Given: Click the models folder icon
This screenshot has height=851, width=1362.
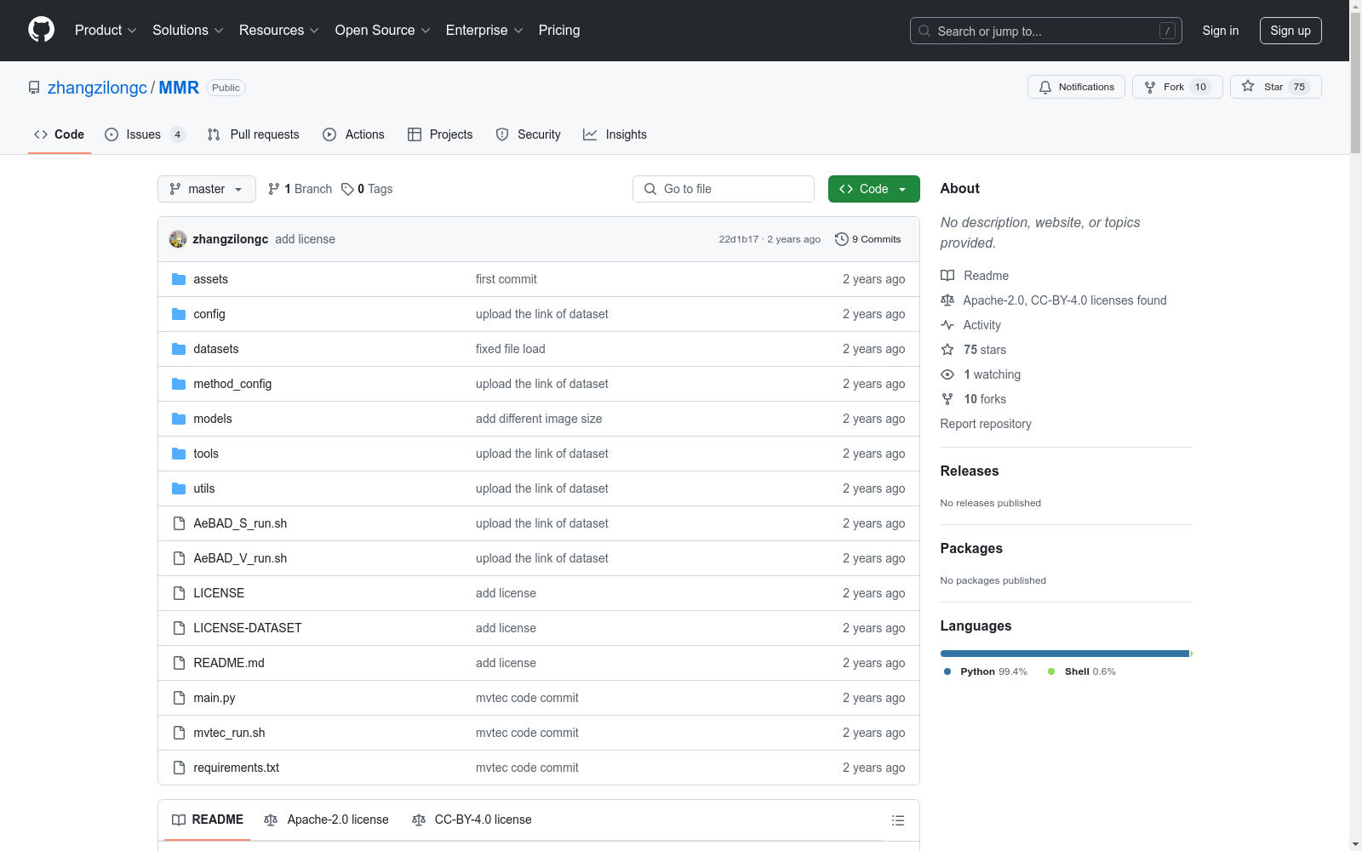Looking at the screenshot, I should tap(179, 419).
